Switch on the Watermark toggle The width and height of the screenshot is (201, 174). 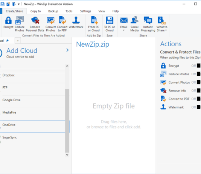pos(199,107)
